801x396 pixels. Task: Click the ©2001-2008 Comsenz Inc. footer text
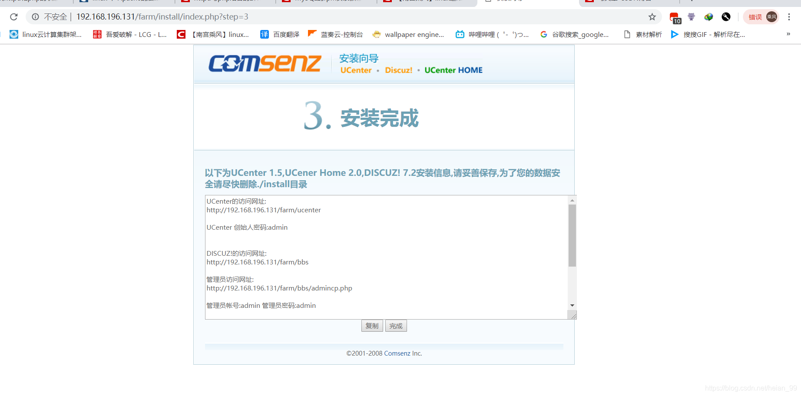[384, 353]
